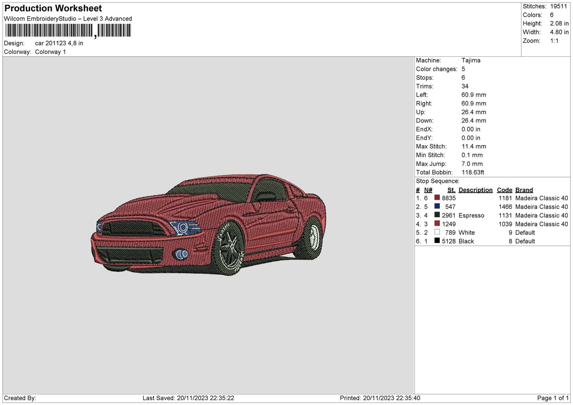Click the stitch count 789
The height and width of the screenshot is (405, 573).
[451, 232]
